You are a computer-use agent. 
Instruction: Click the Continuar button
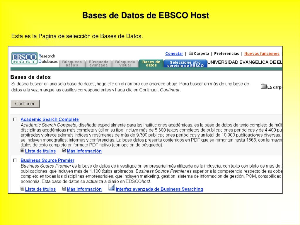[x=25, y=104]
